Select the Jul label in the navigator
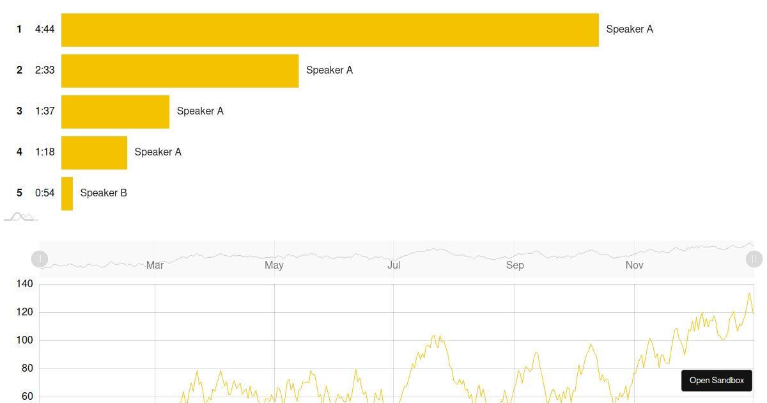767x403 pixels. 394,265
